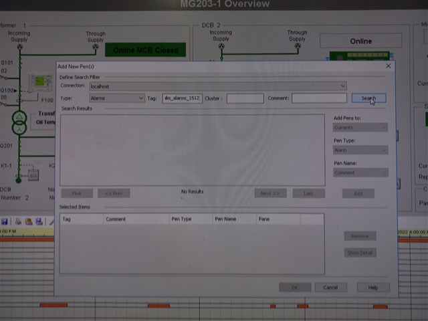Click the 'No Results' status text
This screenshot has height=321, width=428.
(x=193, y=192)
